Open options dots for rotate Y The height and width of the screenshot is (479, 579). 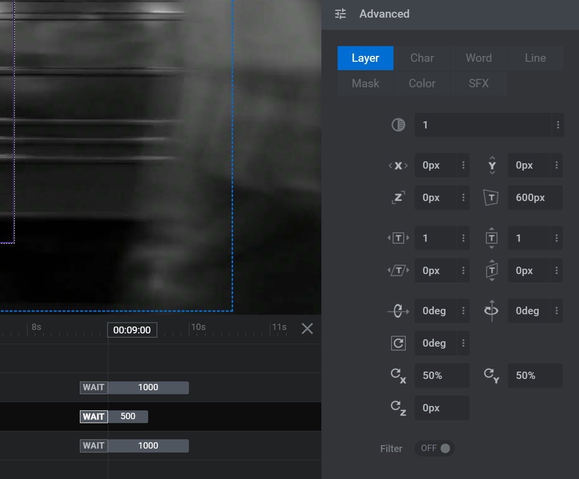tap(556, 311)
